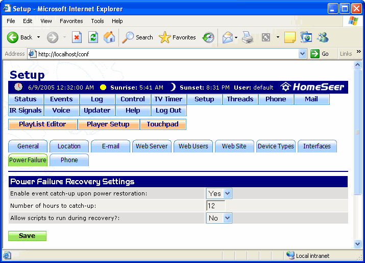The image size is (365, 263).
Task: Open dropdown arrow after grey square icon
Action: (278, 37)
